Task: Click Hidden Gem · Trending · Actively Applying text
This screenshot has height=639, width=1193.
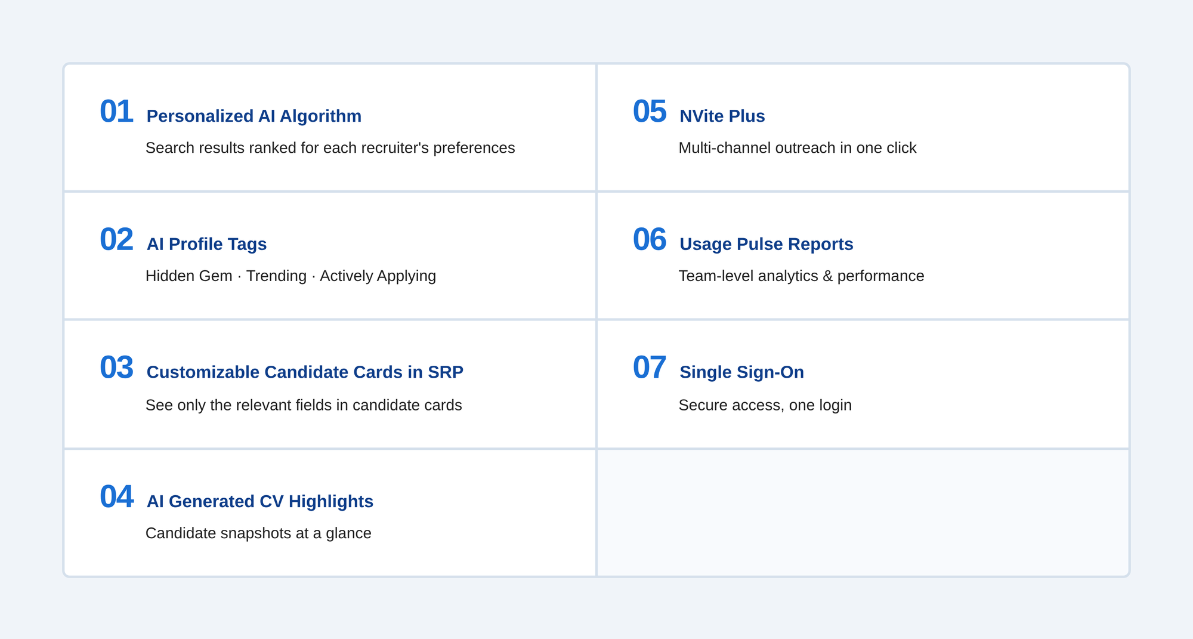Action: pyautogui.click(x=290, y=276)
